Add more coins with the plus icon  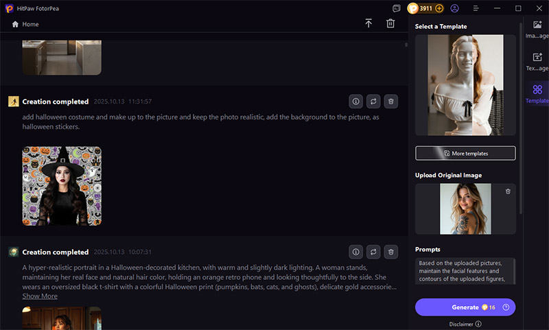[x=439, y=8]
